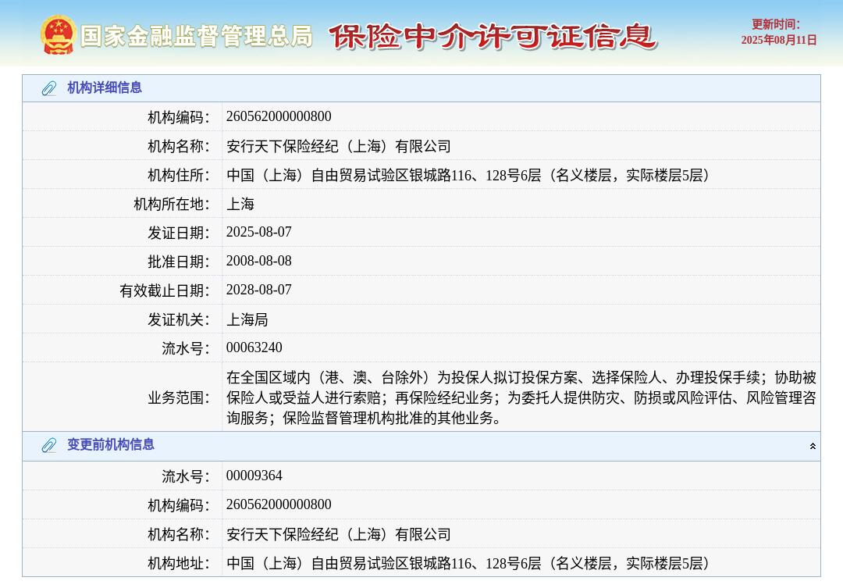The image size is (843, 588).
Task: Click the 保险中介许可证信息 banner title
Action: (x=493, y=37)
